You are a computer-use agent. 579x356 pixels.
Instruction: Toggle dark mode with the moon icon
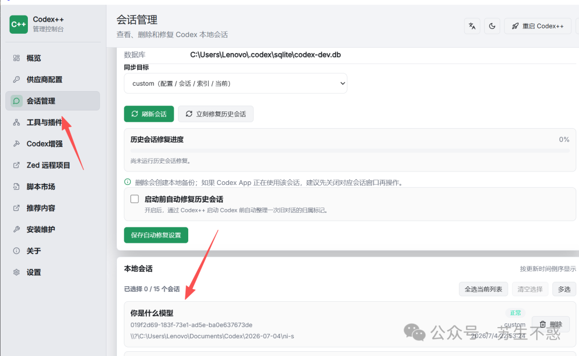pyautogui.click(x=492, y=26)
